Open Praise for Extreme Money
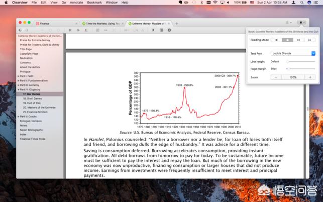The height and width of the screenshot is (202, 323). coord(35,40)
